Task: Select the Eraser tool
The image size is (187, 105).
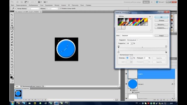Action: click(12, 42)
